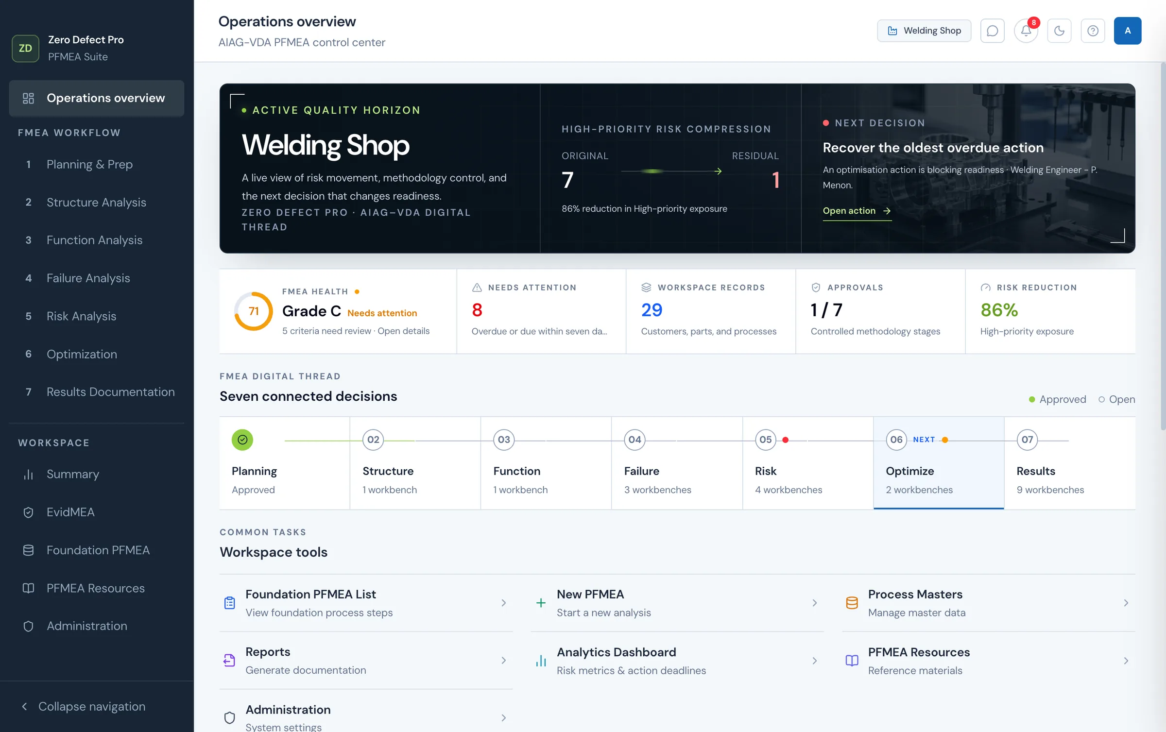Expand workspace tools Administration chevron
Image resolution: width=1166 pixels, height=732 pixels.
click(504, 717)
